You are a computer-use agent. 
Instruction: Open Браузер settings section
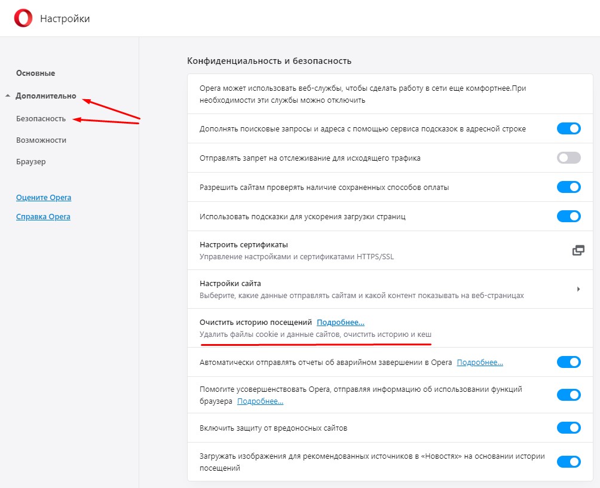click(31, 161)
